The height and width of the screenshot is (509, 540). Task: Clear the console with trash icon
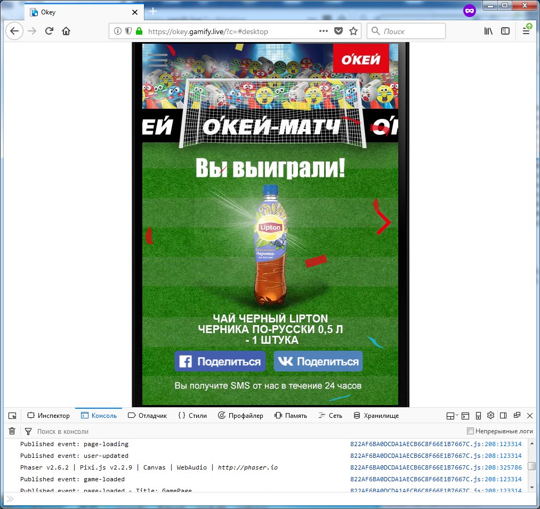12,431
